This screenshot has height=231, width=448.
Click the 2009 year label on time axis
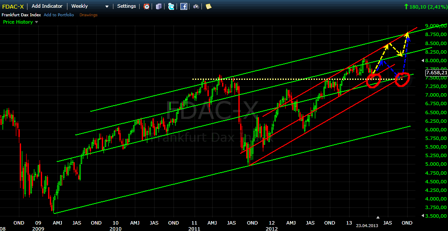click(x=38, y=228)
